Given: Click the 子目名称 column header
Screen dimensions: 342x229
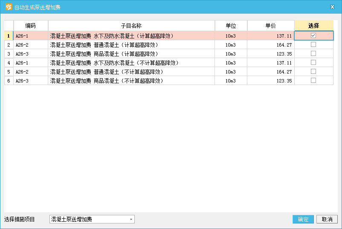Looking at the screenshot, I should 131,26.
